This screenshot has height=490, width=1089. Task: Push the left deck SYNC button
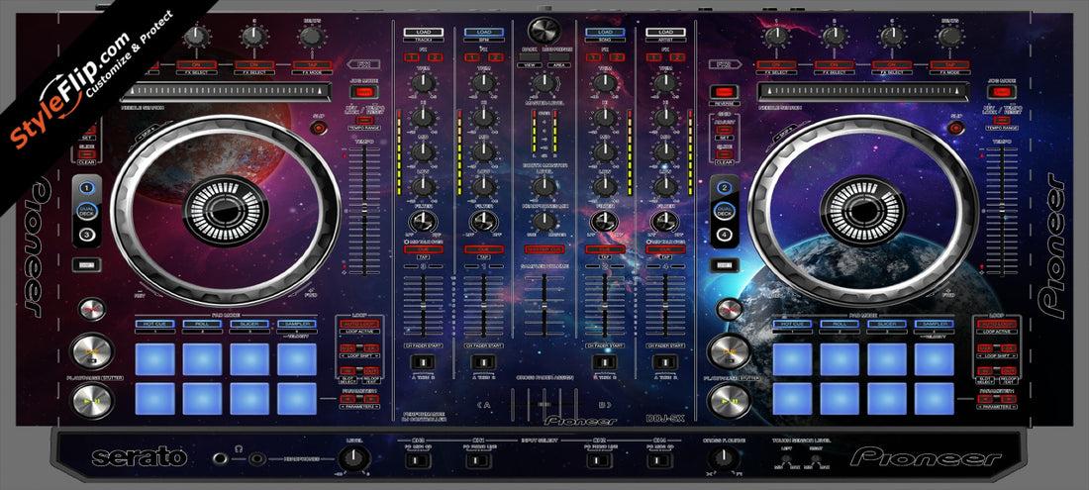pos(92,309)
